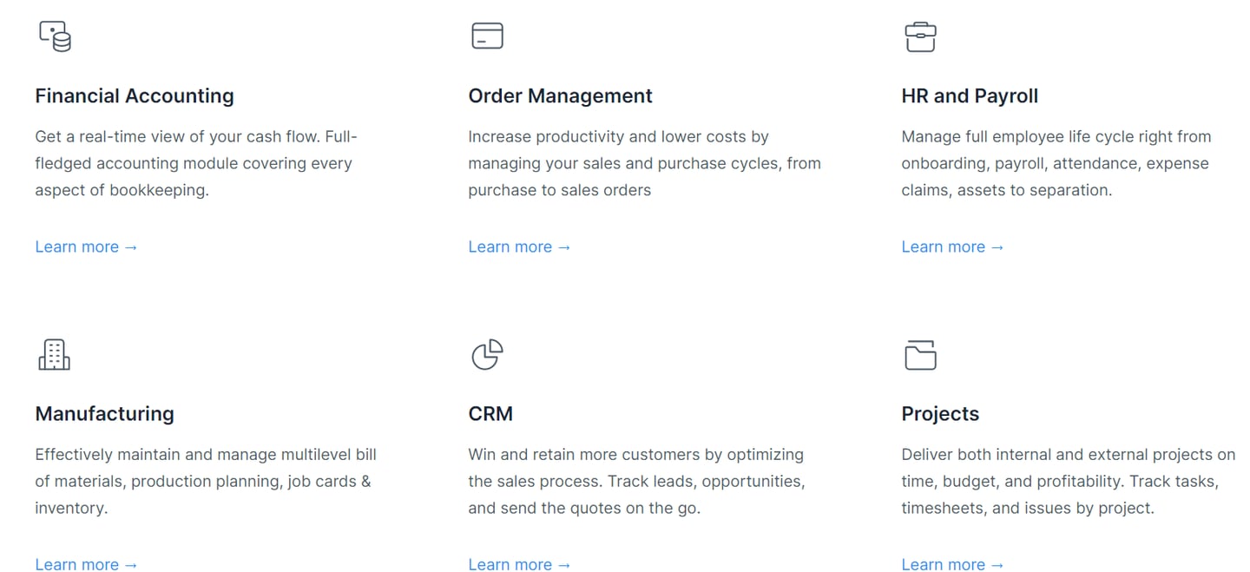Click the CRM heading
Viewport: 1250px width, 572px height.
tap(490, 413)
